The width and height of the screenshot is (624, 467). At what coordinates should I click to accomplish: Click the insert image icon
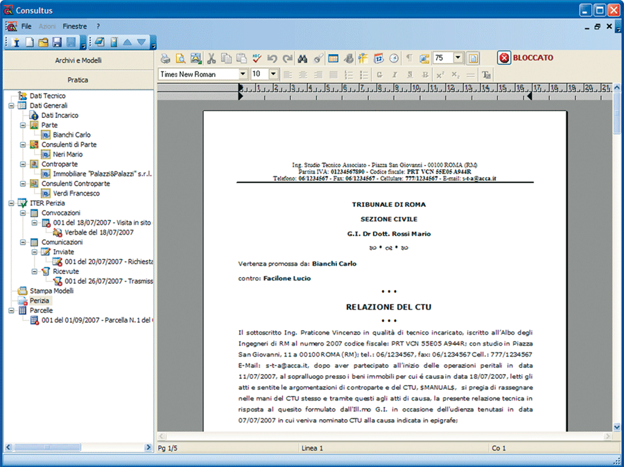(x=196, y=58)
